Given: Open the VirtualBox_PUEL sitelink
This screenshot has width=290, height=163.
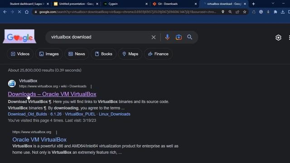Looking at the screenshot, I should coord(80,114).
